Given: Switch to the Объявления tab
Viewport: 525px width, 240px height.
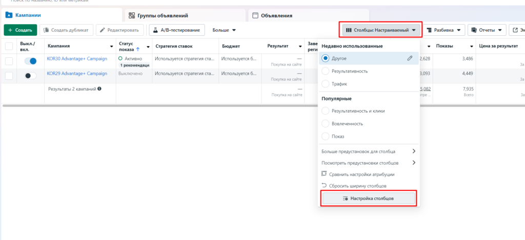Looking at the screenshot, I should point(309,15).
